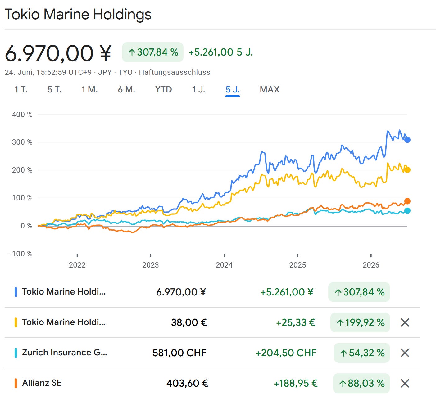Open the Haftungsausschluss disclaimer link
This screenshot has height=396, width=436.
coord(175,72)
